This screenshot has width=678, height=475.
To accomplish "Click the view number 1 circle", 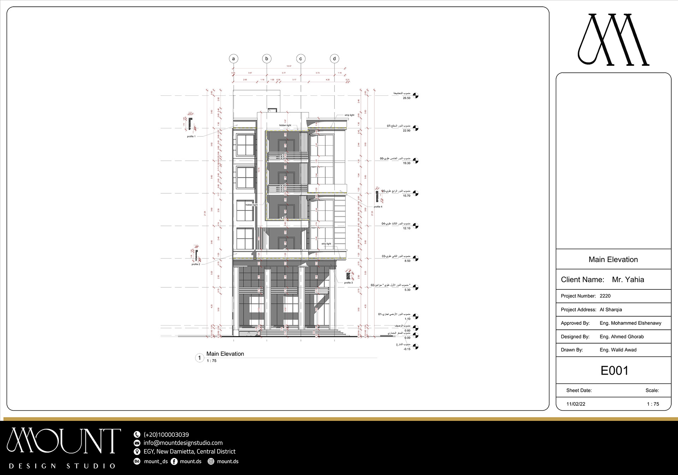I will (x=200, y=358).
